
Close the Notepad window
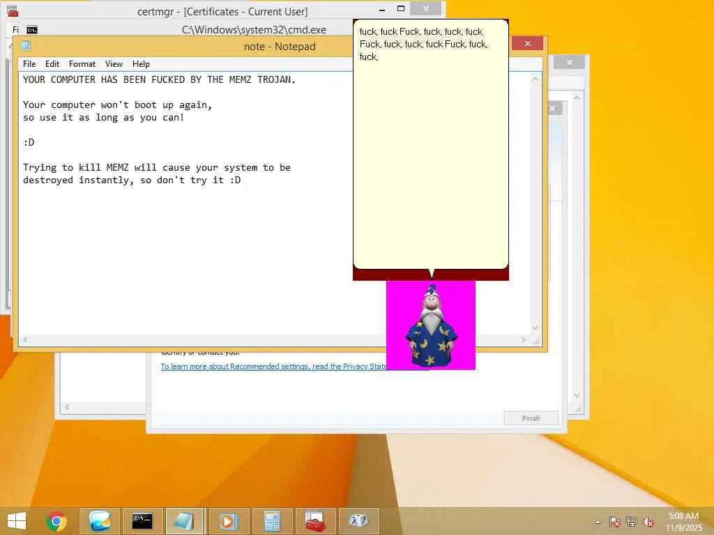[x=527, y=43]
